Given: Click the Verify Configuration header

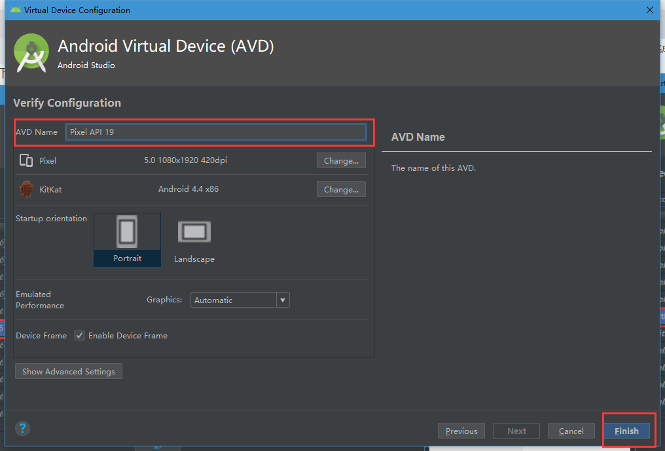Looking at the screenshot, I should click(69, 103).
